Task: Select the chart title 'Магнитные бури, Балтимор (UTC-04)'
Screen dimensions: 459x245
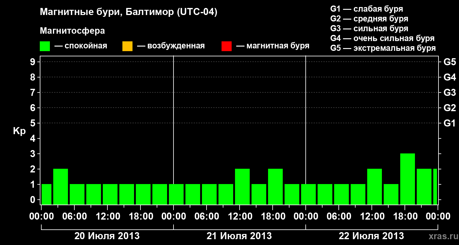Action: coord(129,13)
